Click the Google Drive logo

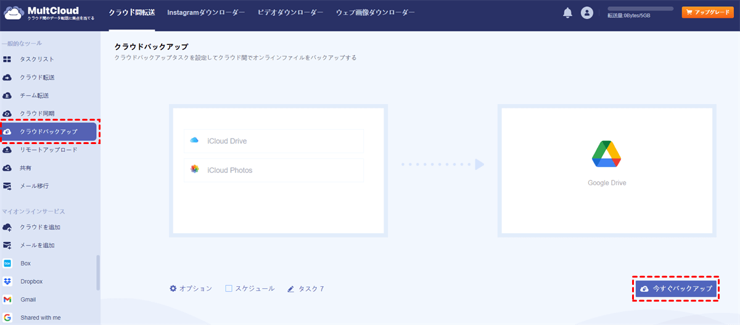coord(607,154)
